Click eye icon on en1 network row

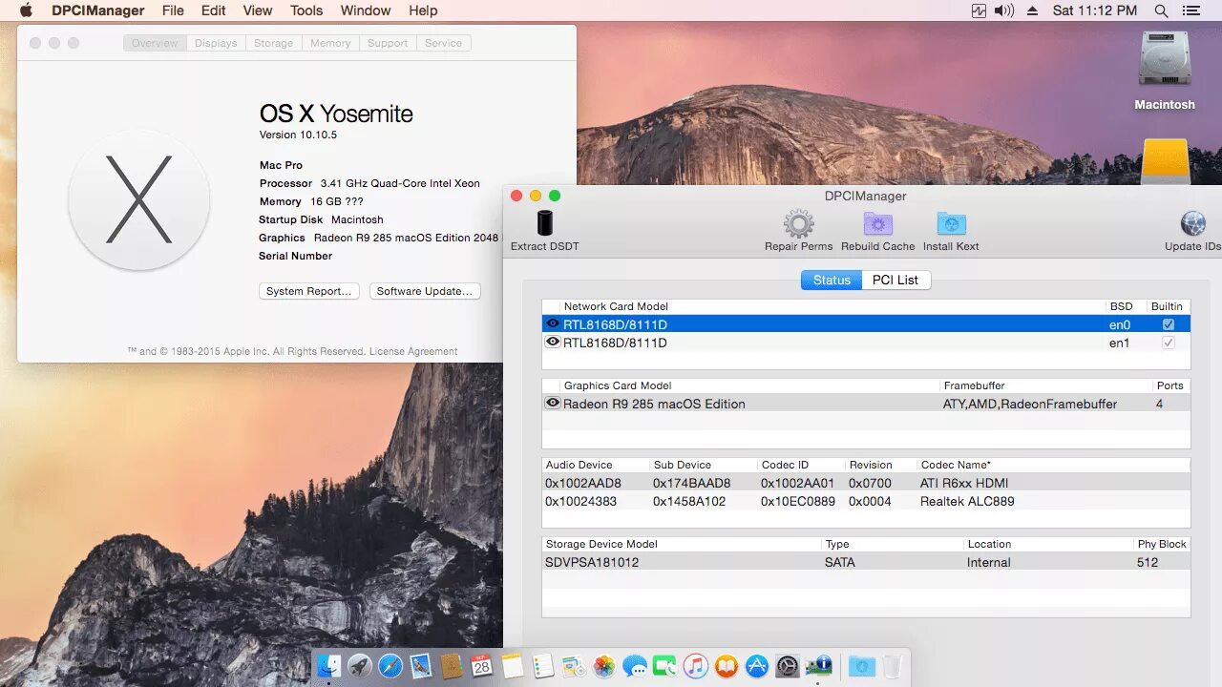pos(553,342)
